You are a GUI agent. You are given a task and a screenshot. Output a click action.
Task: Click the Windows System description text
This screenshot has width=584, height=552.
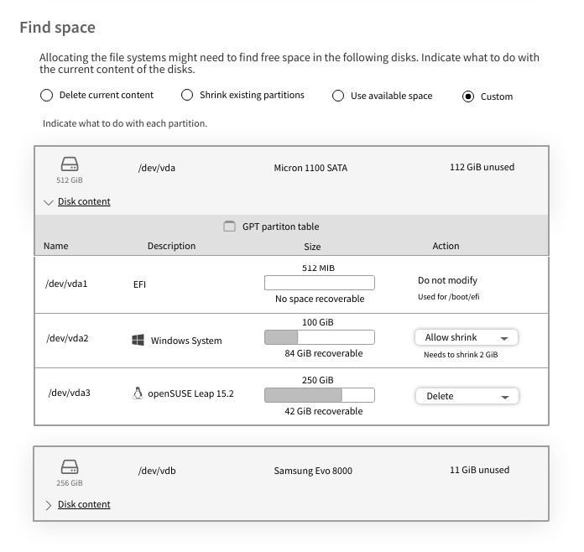(x=186, y=341)
